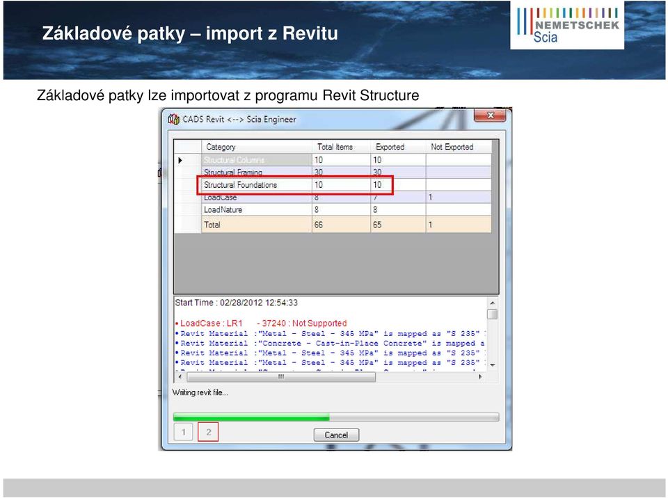Click the Concrete Cast-in-Place material log line
668x498 pixels.
coord(330,344)
